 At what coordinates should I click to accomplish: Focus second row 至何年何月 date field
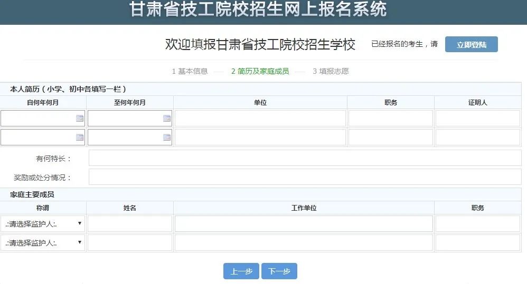pos(130,138)
